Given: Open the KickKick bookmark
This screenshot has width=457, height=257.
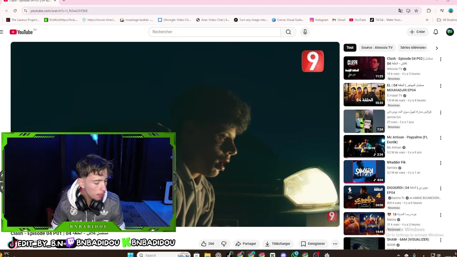Looking at the screenshot, I should tap(61, 20).
